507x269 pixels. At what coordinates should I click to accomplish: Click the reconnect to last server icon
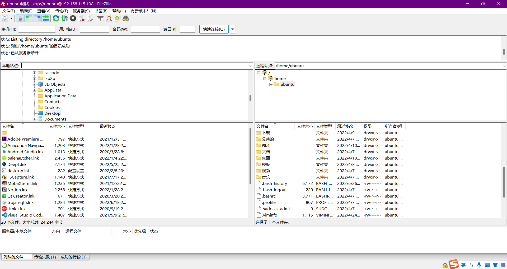tap(90, 18)
